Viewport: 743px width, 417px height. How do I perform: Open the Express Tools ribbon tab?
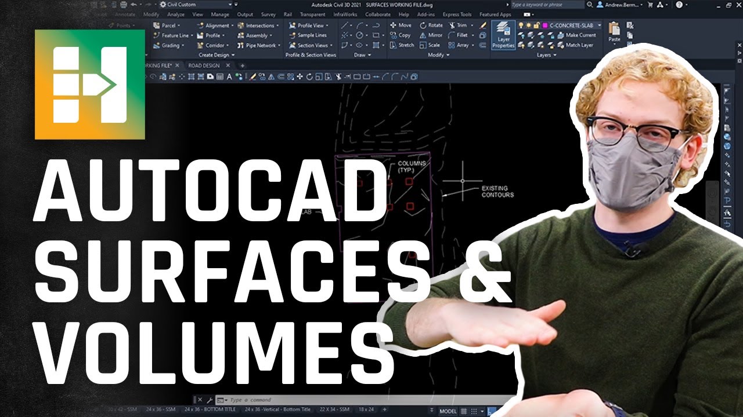point(457,14)
